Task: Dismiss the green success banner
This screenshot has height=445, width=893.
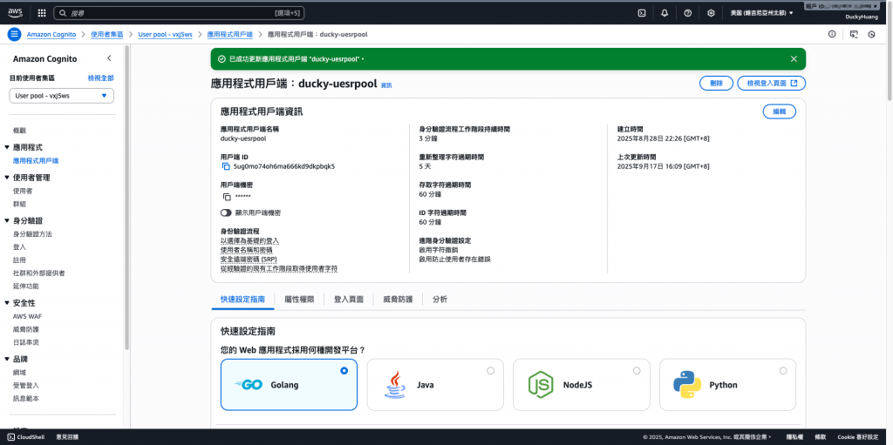Action: 794,58
